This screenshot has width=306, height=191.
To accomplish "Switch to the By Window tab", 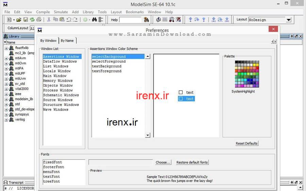I will (x=48, y=40).
